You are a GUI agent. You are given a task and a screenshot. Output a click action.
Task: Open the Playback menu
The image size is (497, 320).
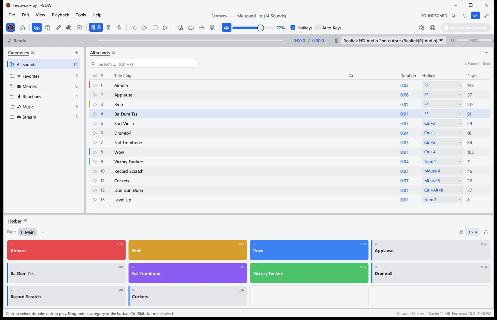pos(60,15)
